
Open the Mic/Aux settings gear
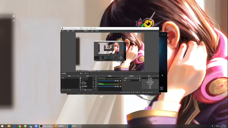point(120,86)
